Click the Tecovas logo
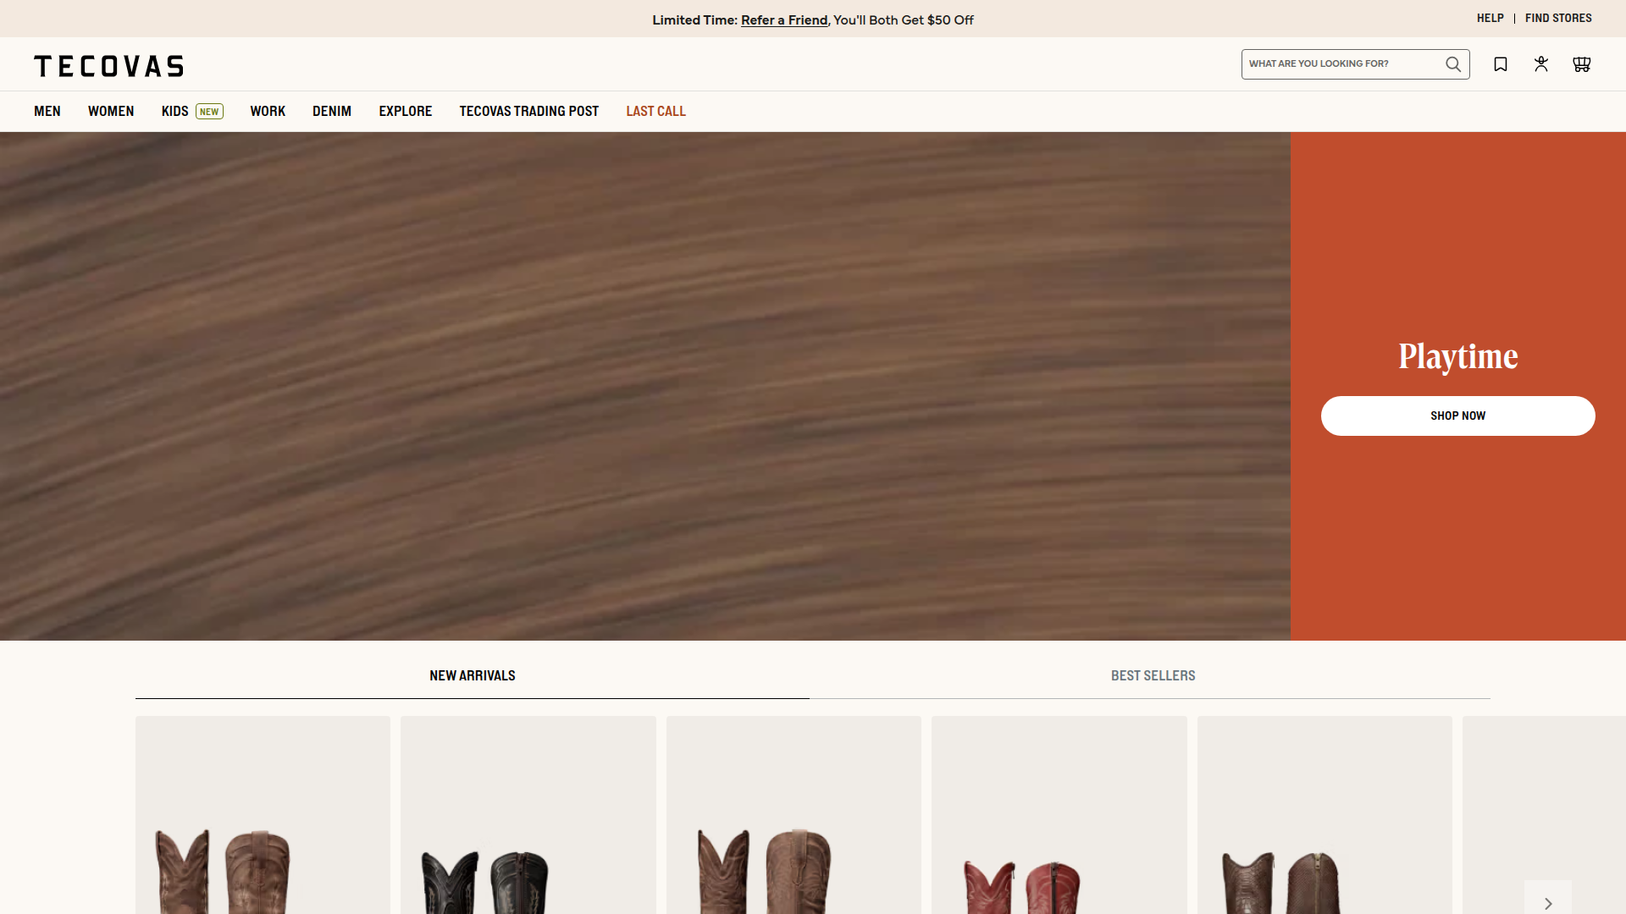 pyautogui.click(x=108, y=66)
